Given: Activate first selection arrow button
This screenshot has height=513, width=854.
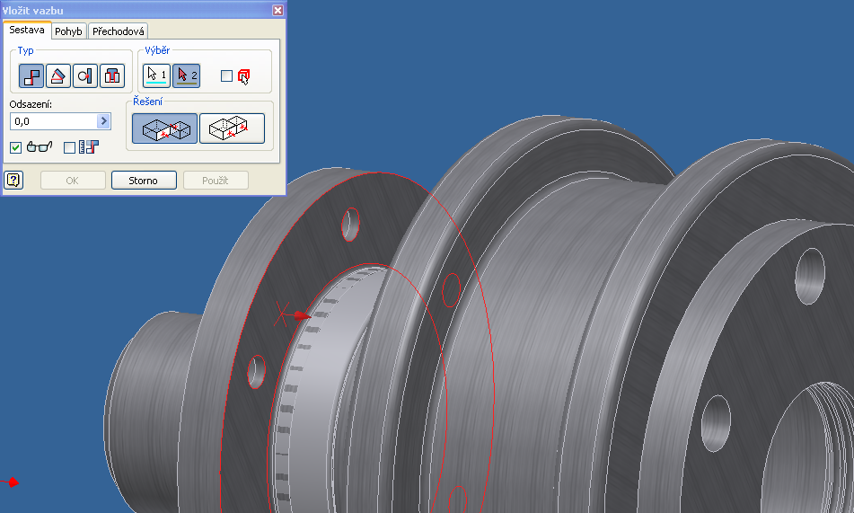Looking at the screenshot, I should pos(156,75).
